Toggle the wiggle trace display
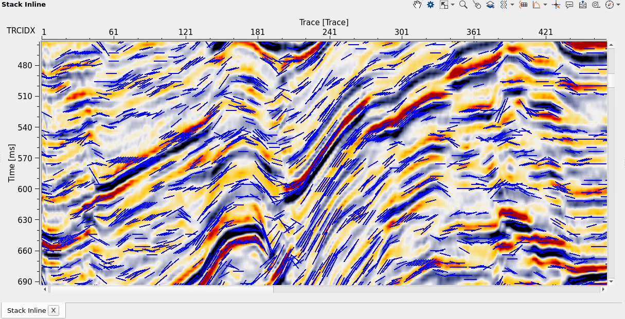 click(x=505, y=5)
